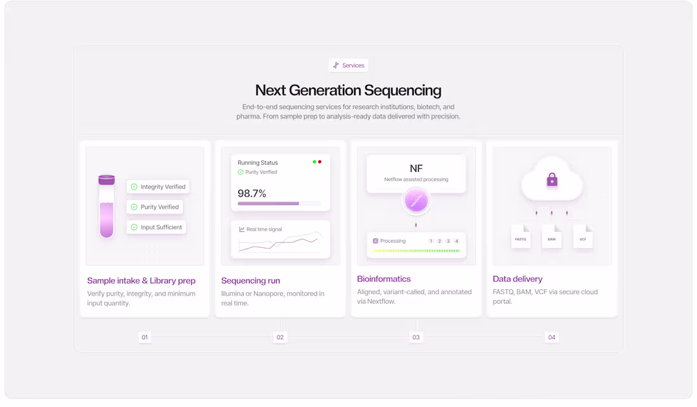697x407 pixels.
Task: Click the Real time signal chart icon
Action: click(242, 229)
